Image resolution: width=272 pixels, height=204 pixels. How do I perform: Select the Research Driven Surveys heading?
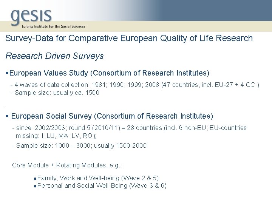pos(54,56)
